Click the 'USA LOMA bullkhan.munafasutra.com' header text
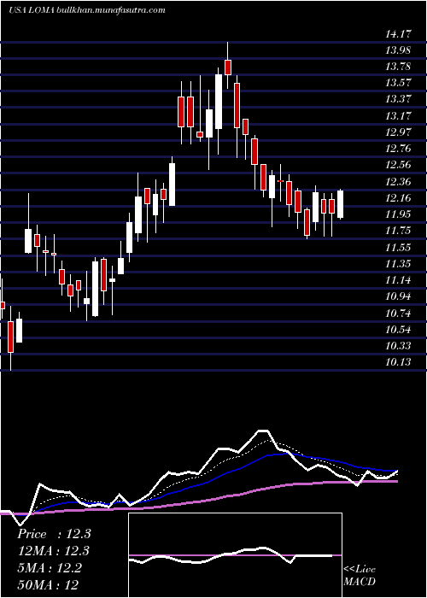Image resolution: width=427 pixels, height=598 pixels. pos(87,10)
